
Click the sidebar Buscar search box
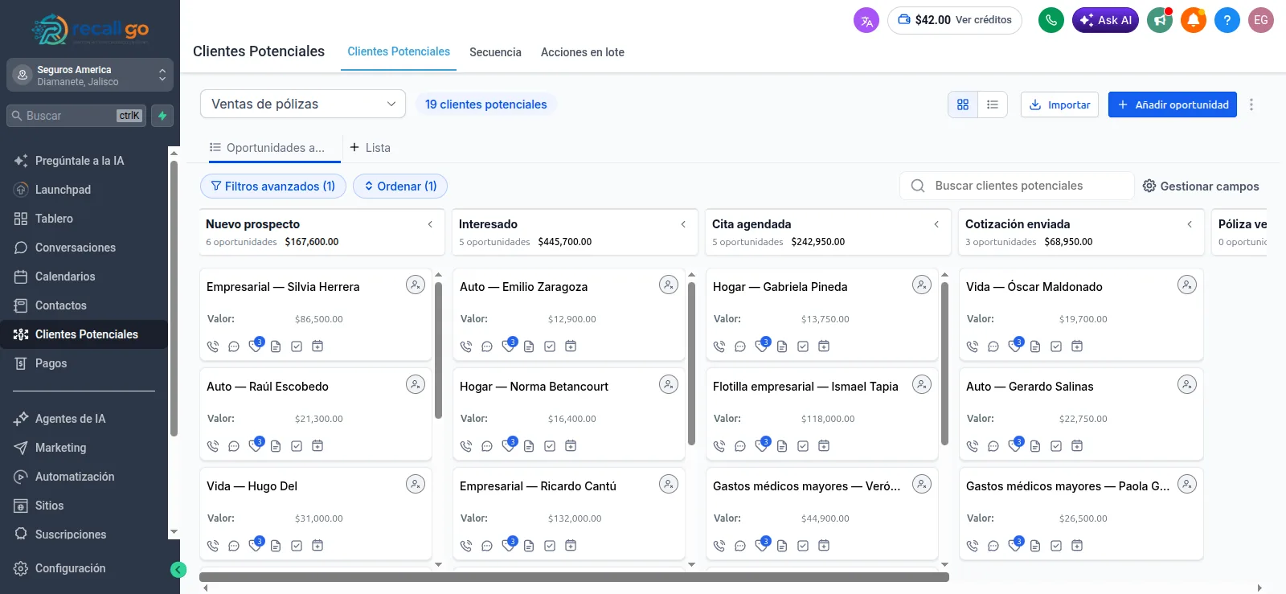77,116
